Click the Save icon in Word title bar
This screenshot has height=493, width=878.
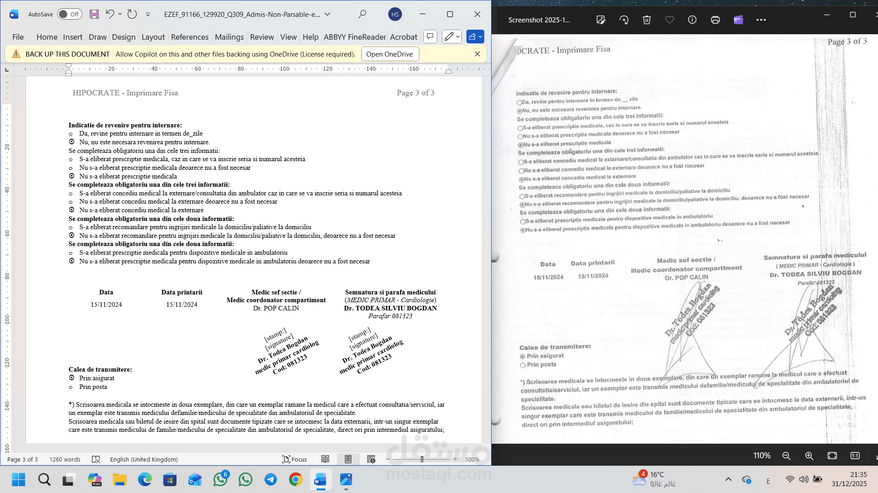coord(94,14)
